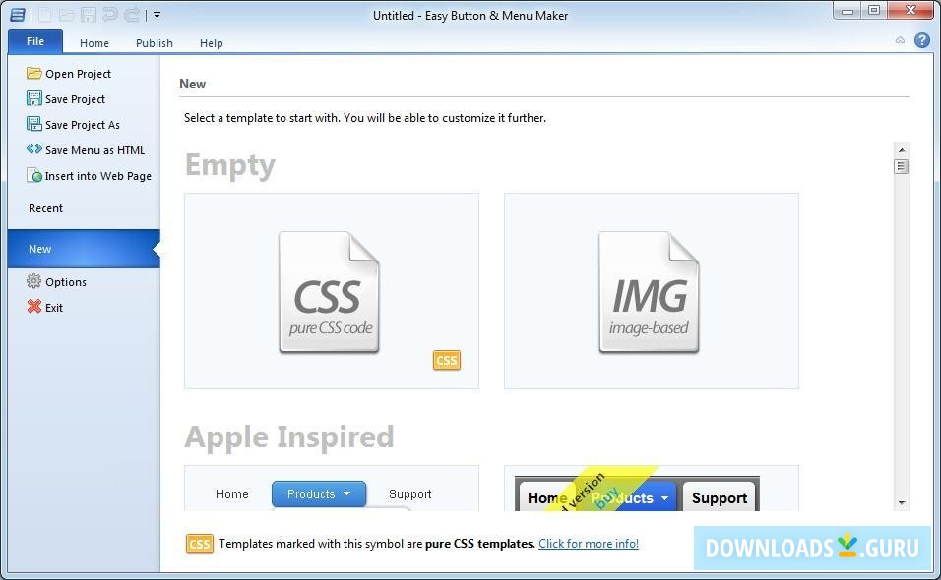Select the New section in sidebar

(84, 249)
